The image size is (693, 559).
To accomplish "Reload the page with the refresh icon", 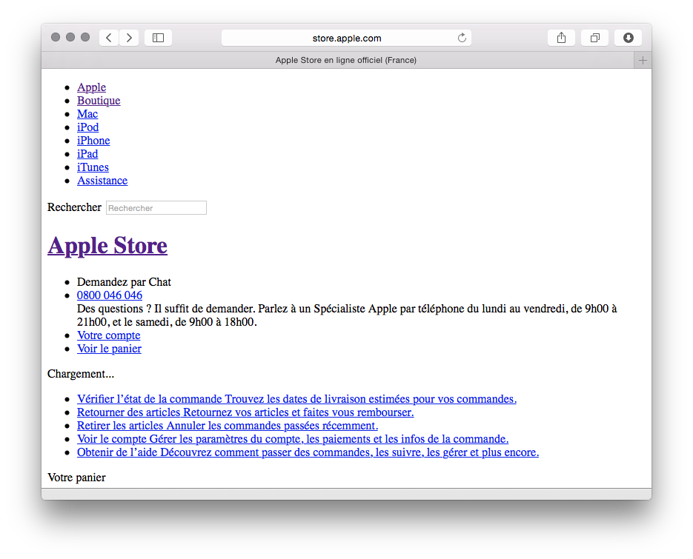I will click(462, 38).
